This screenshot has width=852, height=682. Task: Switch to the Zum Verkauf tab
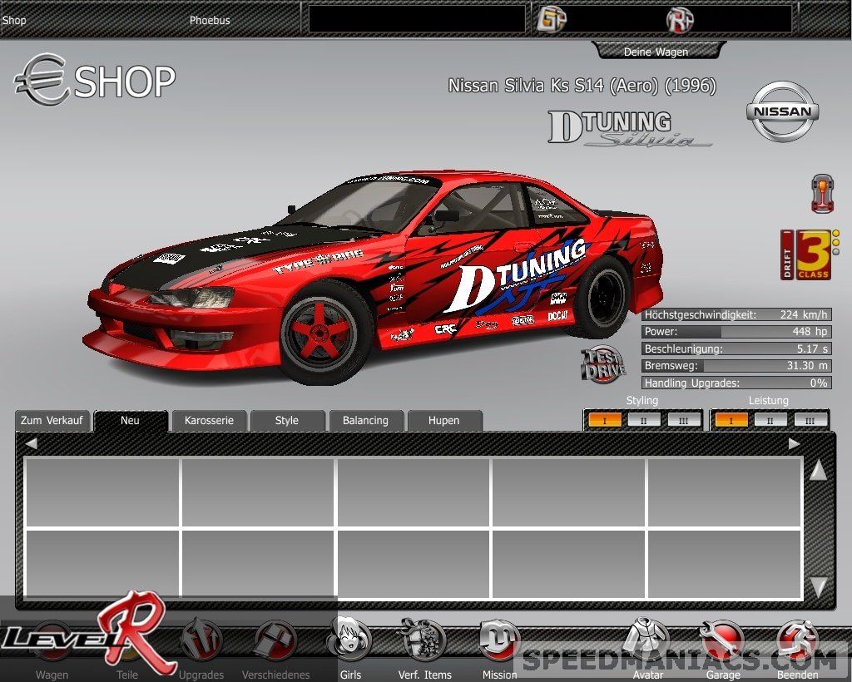tap(52, 420)
